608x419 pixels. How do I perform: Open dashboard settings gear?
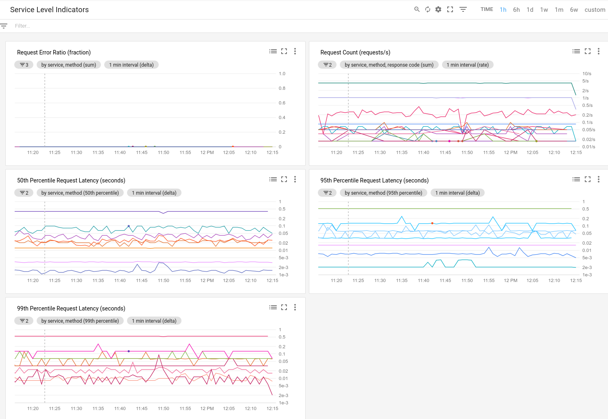coord(438,9)
